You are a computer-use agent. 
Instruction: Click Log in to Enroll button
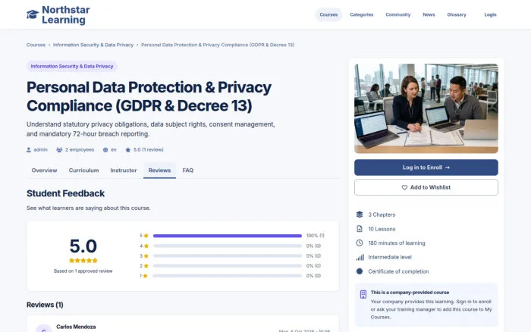pos(426,168)
